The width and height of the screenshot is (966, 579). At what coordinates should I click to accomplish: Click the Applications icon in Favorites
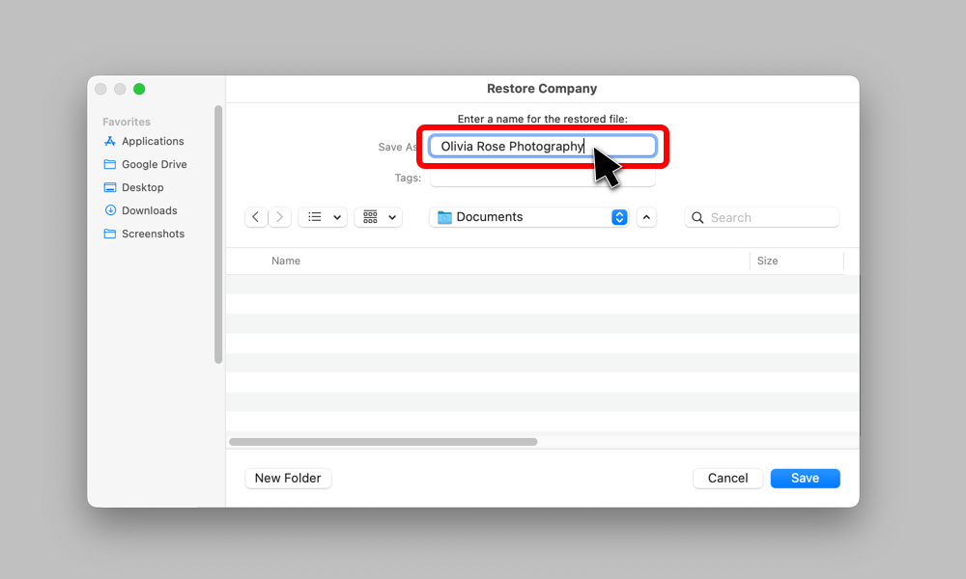(110, 141)
